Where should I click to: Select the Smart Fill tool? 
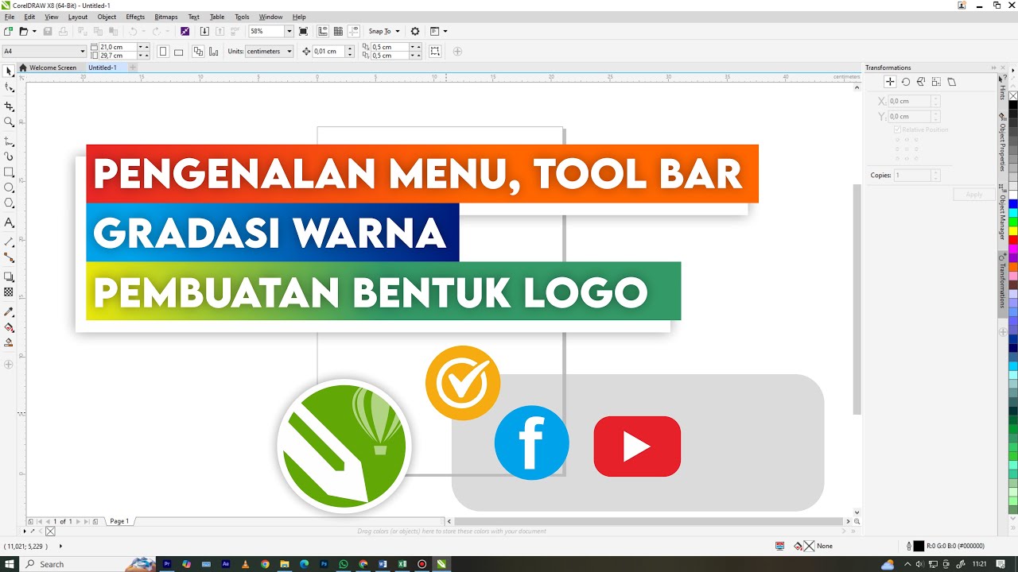point(9,343)
